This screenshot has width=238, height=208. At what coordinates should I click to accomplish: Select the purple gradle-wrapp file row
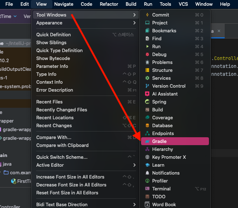click(x=15, y=130)
